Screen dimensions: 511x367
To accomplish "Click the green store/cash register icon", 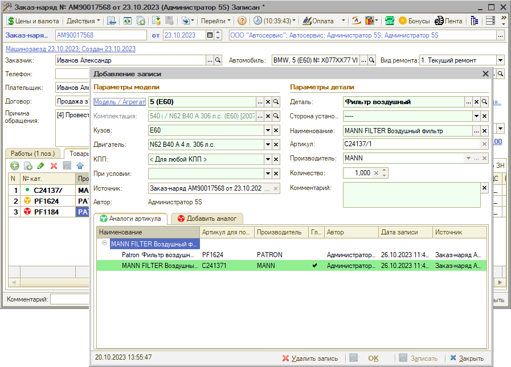I will [389, 21].
